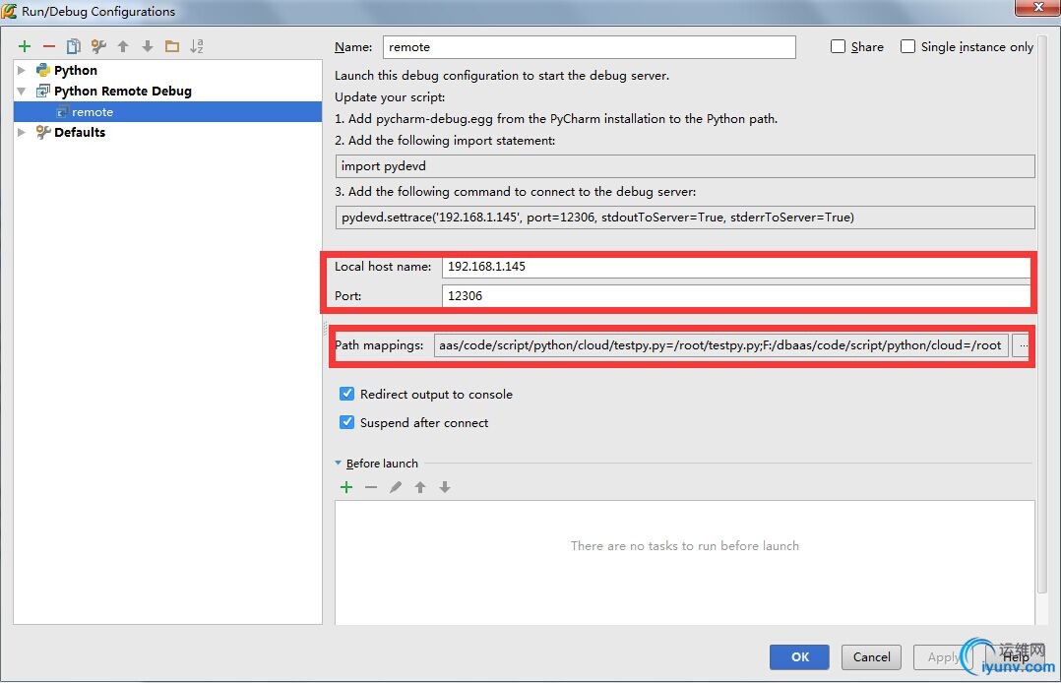Select the remote configuration in the tree
The height and width of the screenshot is (683, 1061).
167,111
